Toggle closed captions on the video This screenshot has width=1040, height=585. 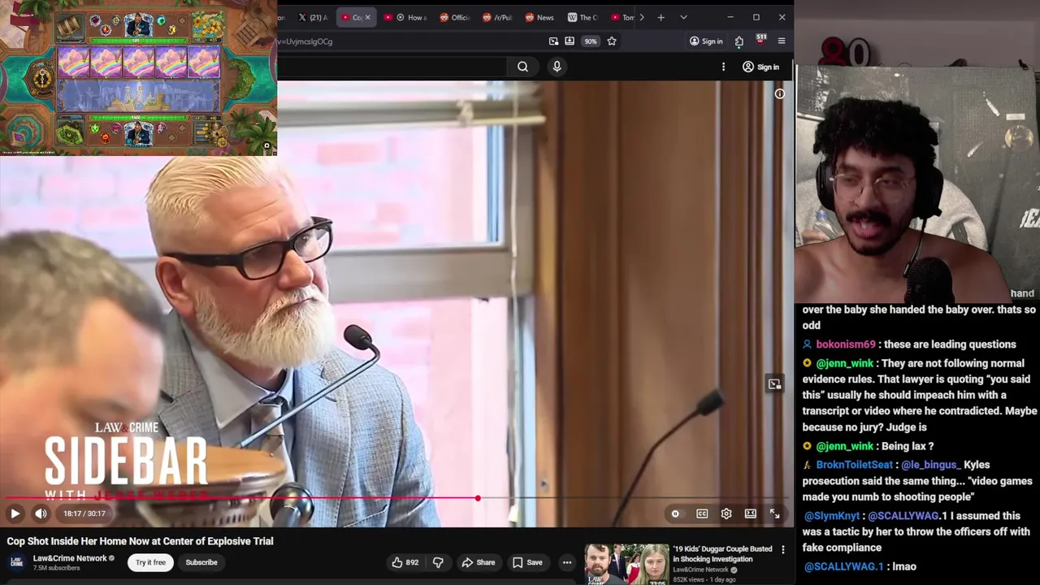tap(702, 513)
